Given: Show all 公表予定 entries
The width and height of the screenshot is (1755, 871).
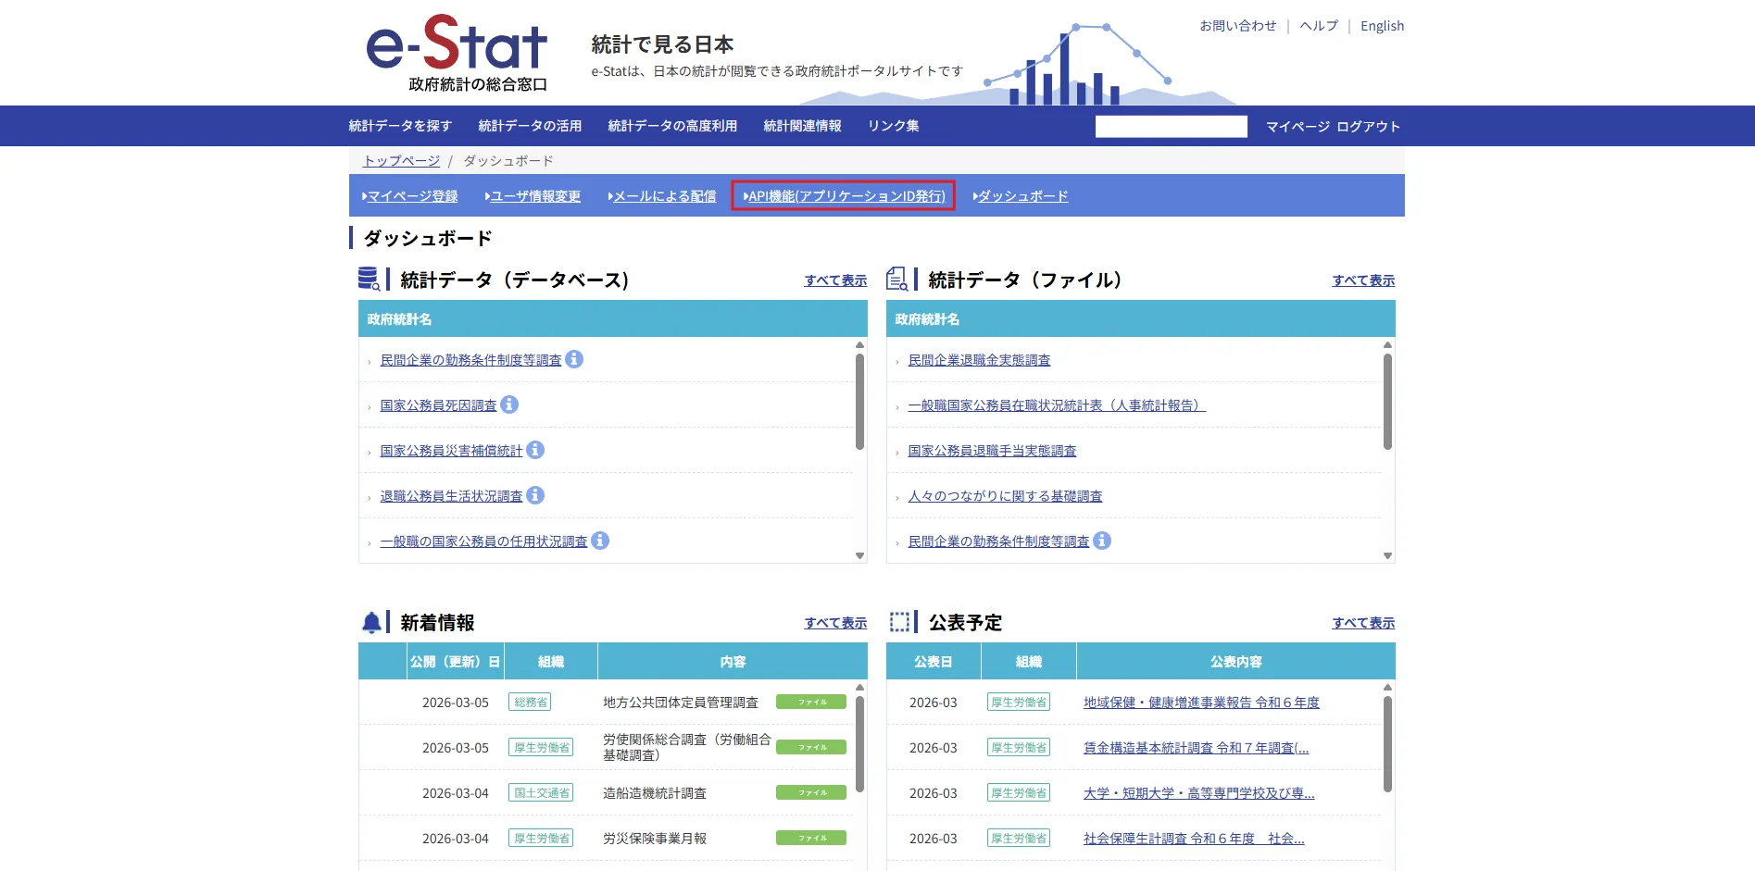Looking at the screenshot, I should click(1363, 623).
